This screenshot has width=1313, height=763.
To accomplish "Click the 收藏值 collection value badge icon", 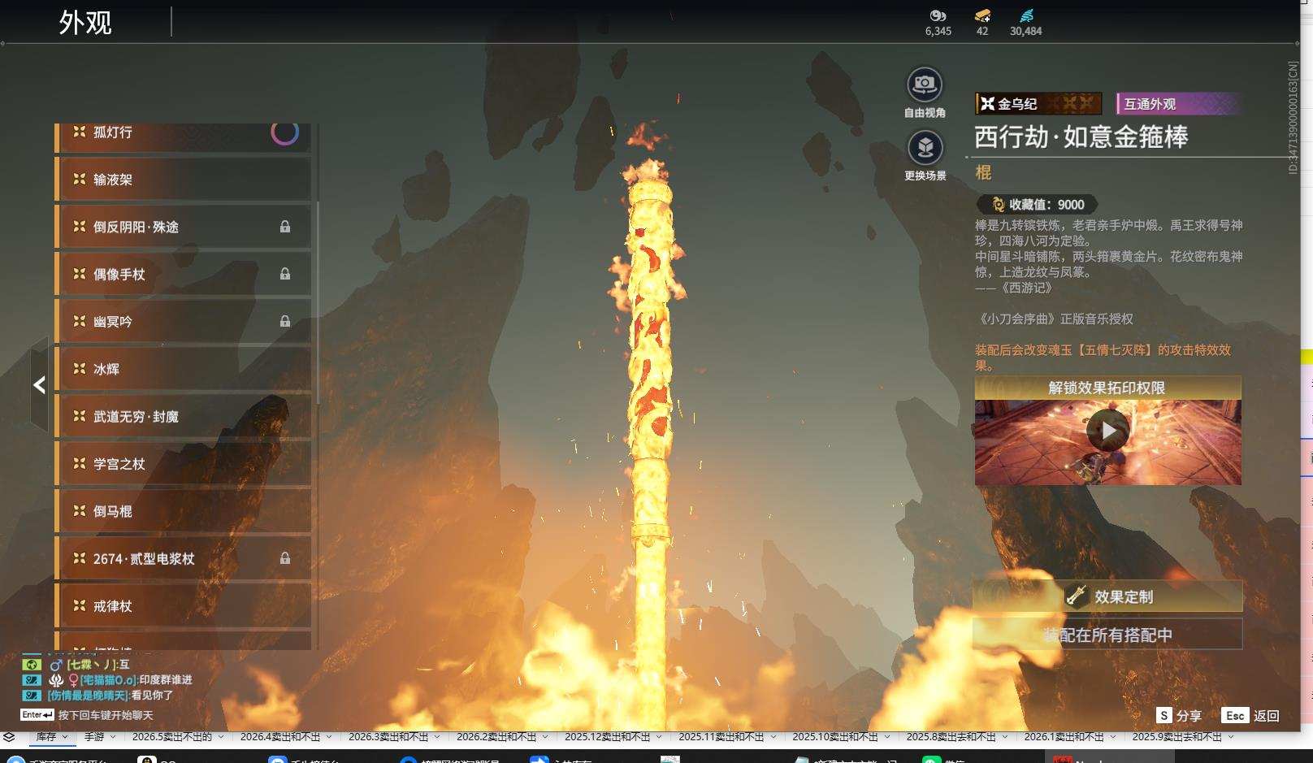I will pos(998,205).
